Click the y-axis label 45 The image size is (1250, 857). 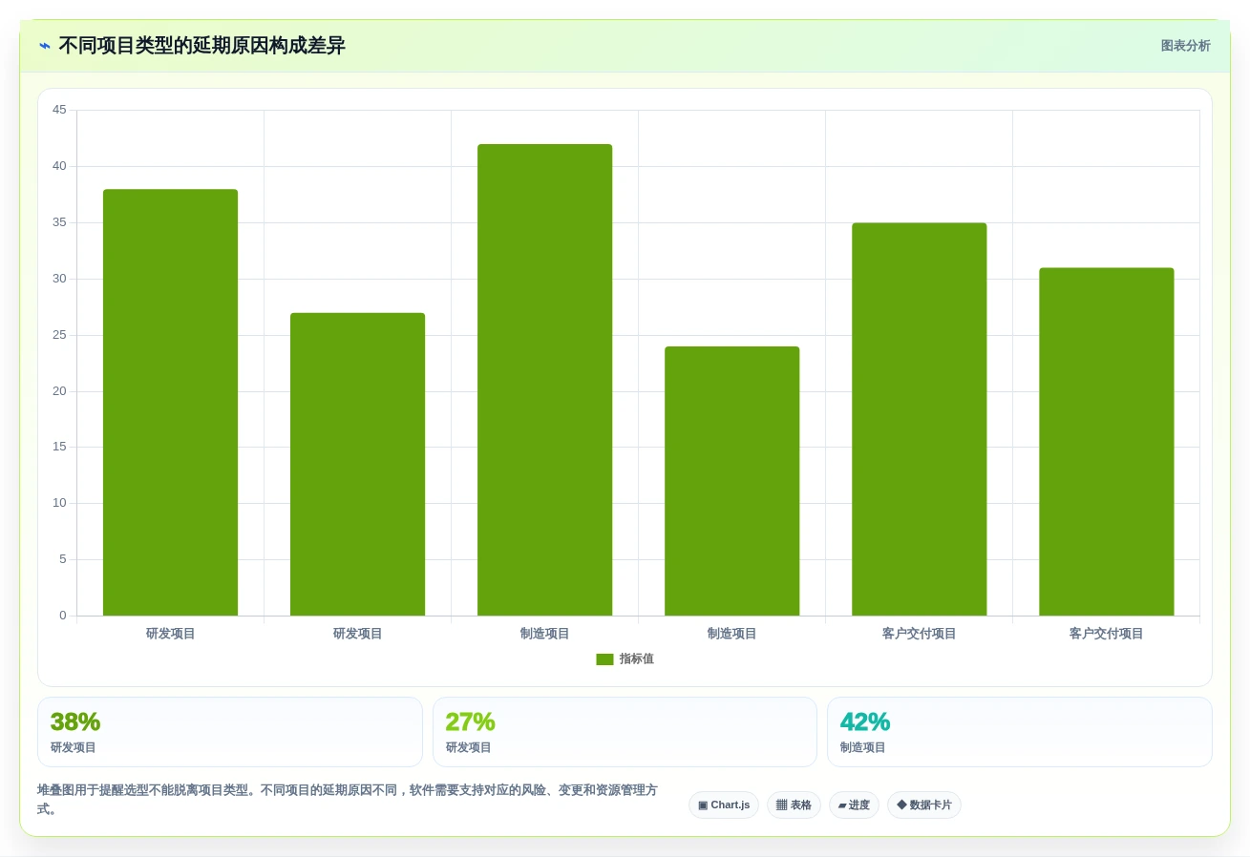click(x=59, y=110)
